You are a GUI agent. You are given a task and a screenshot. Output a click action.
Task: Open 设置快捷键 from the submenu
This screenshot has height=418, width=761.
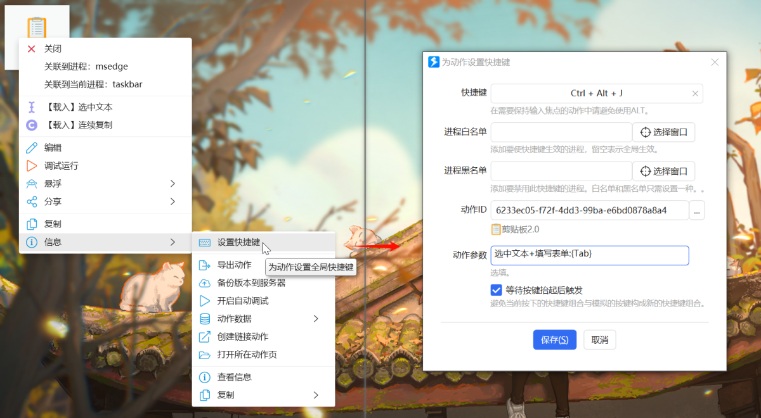click(x=263, y=242)
